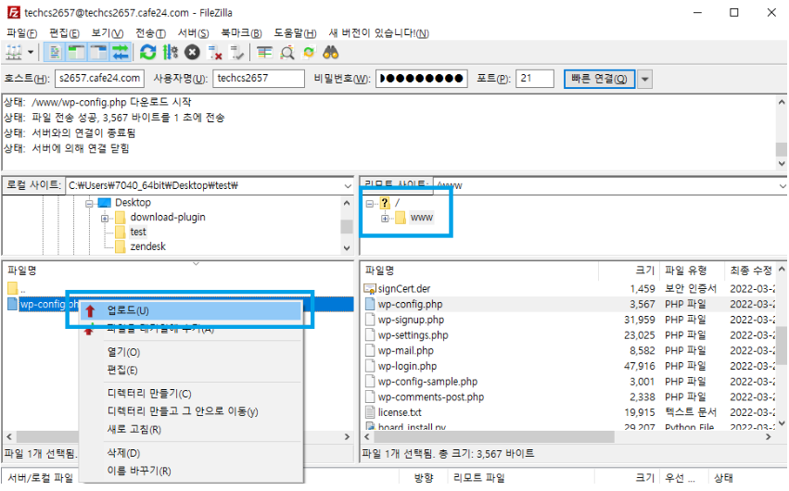Select the zendesk folder in local tree
This screenshot has width=789, height=491.
(148, 246)
